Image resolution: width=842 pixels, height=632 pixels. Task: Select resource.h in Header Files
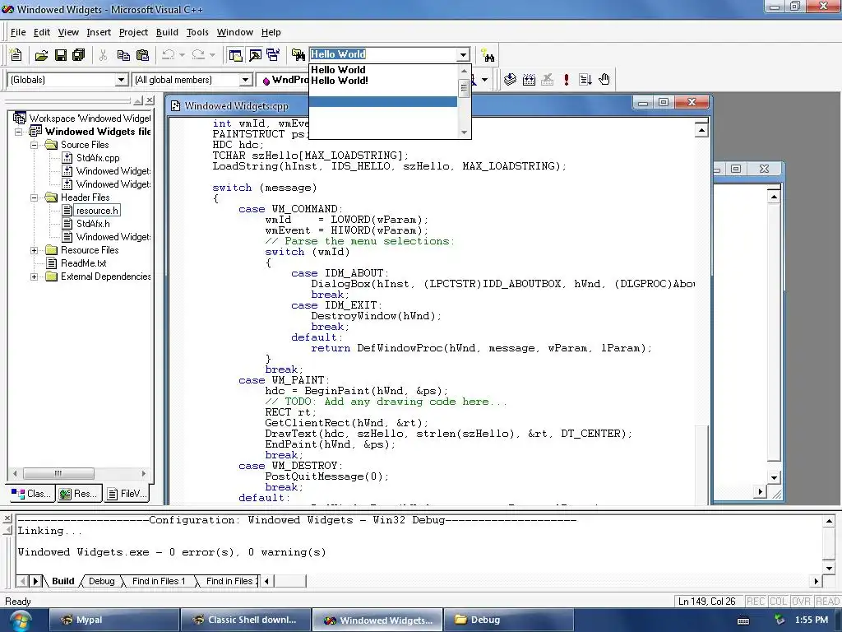pos(97,211)
